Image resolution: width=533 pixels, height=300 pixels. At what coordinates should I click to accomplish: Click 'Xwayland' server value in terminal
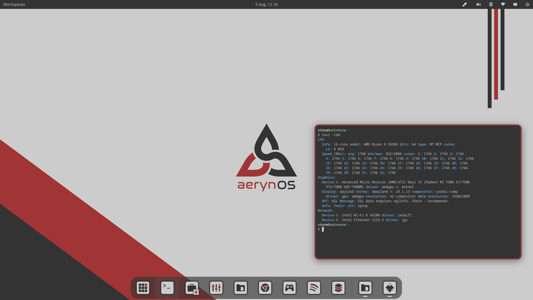(x=380, y=192)
